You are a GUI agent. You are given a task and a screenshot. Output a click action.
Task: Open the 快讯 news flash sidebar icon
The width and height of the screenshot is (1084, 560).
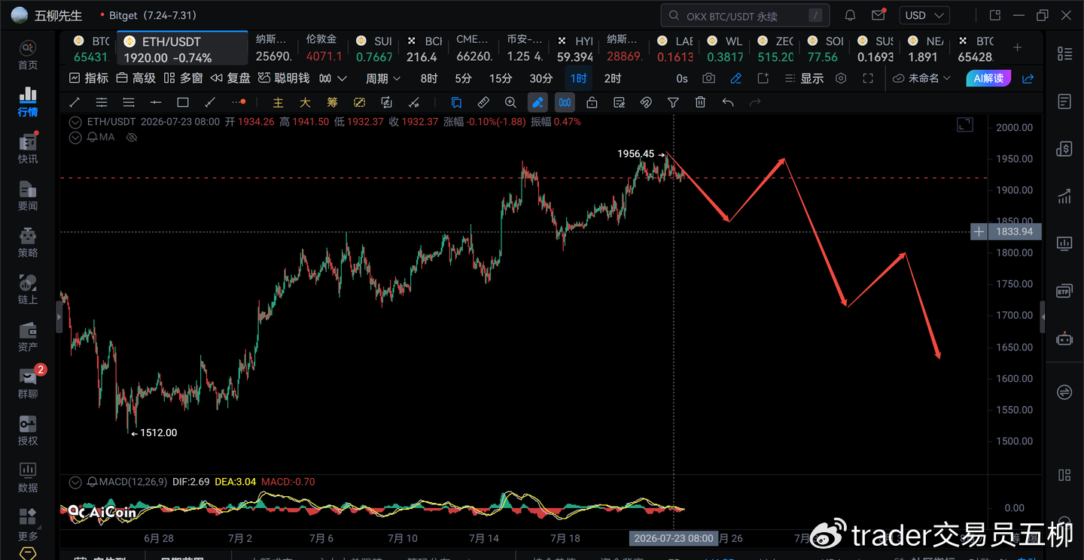(x=28, y=147)
